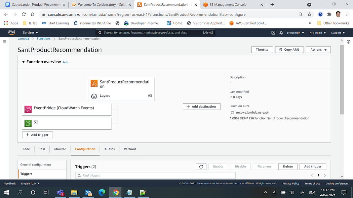The image size is (353, 198).
Task: Open a new browser tab
Action: pyautogui.click(x=272, y=4)
